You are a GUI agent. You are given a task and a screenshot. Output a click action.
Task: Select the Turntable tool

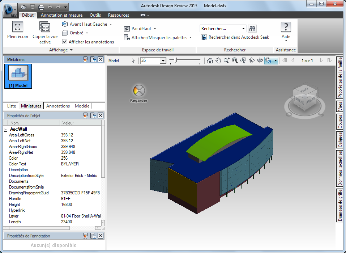260,60
